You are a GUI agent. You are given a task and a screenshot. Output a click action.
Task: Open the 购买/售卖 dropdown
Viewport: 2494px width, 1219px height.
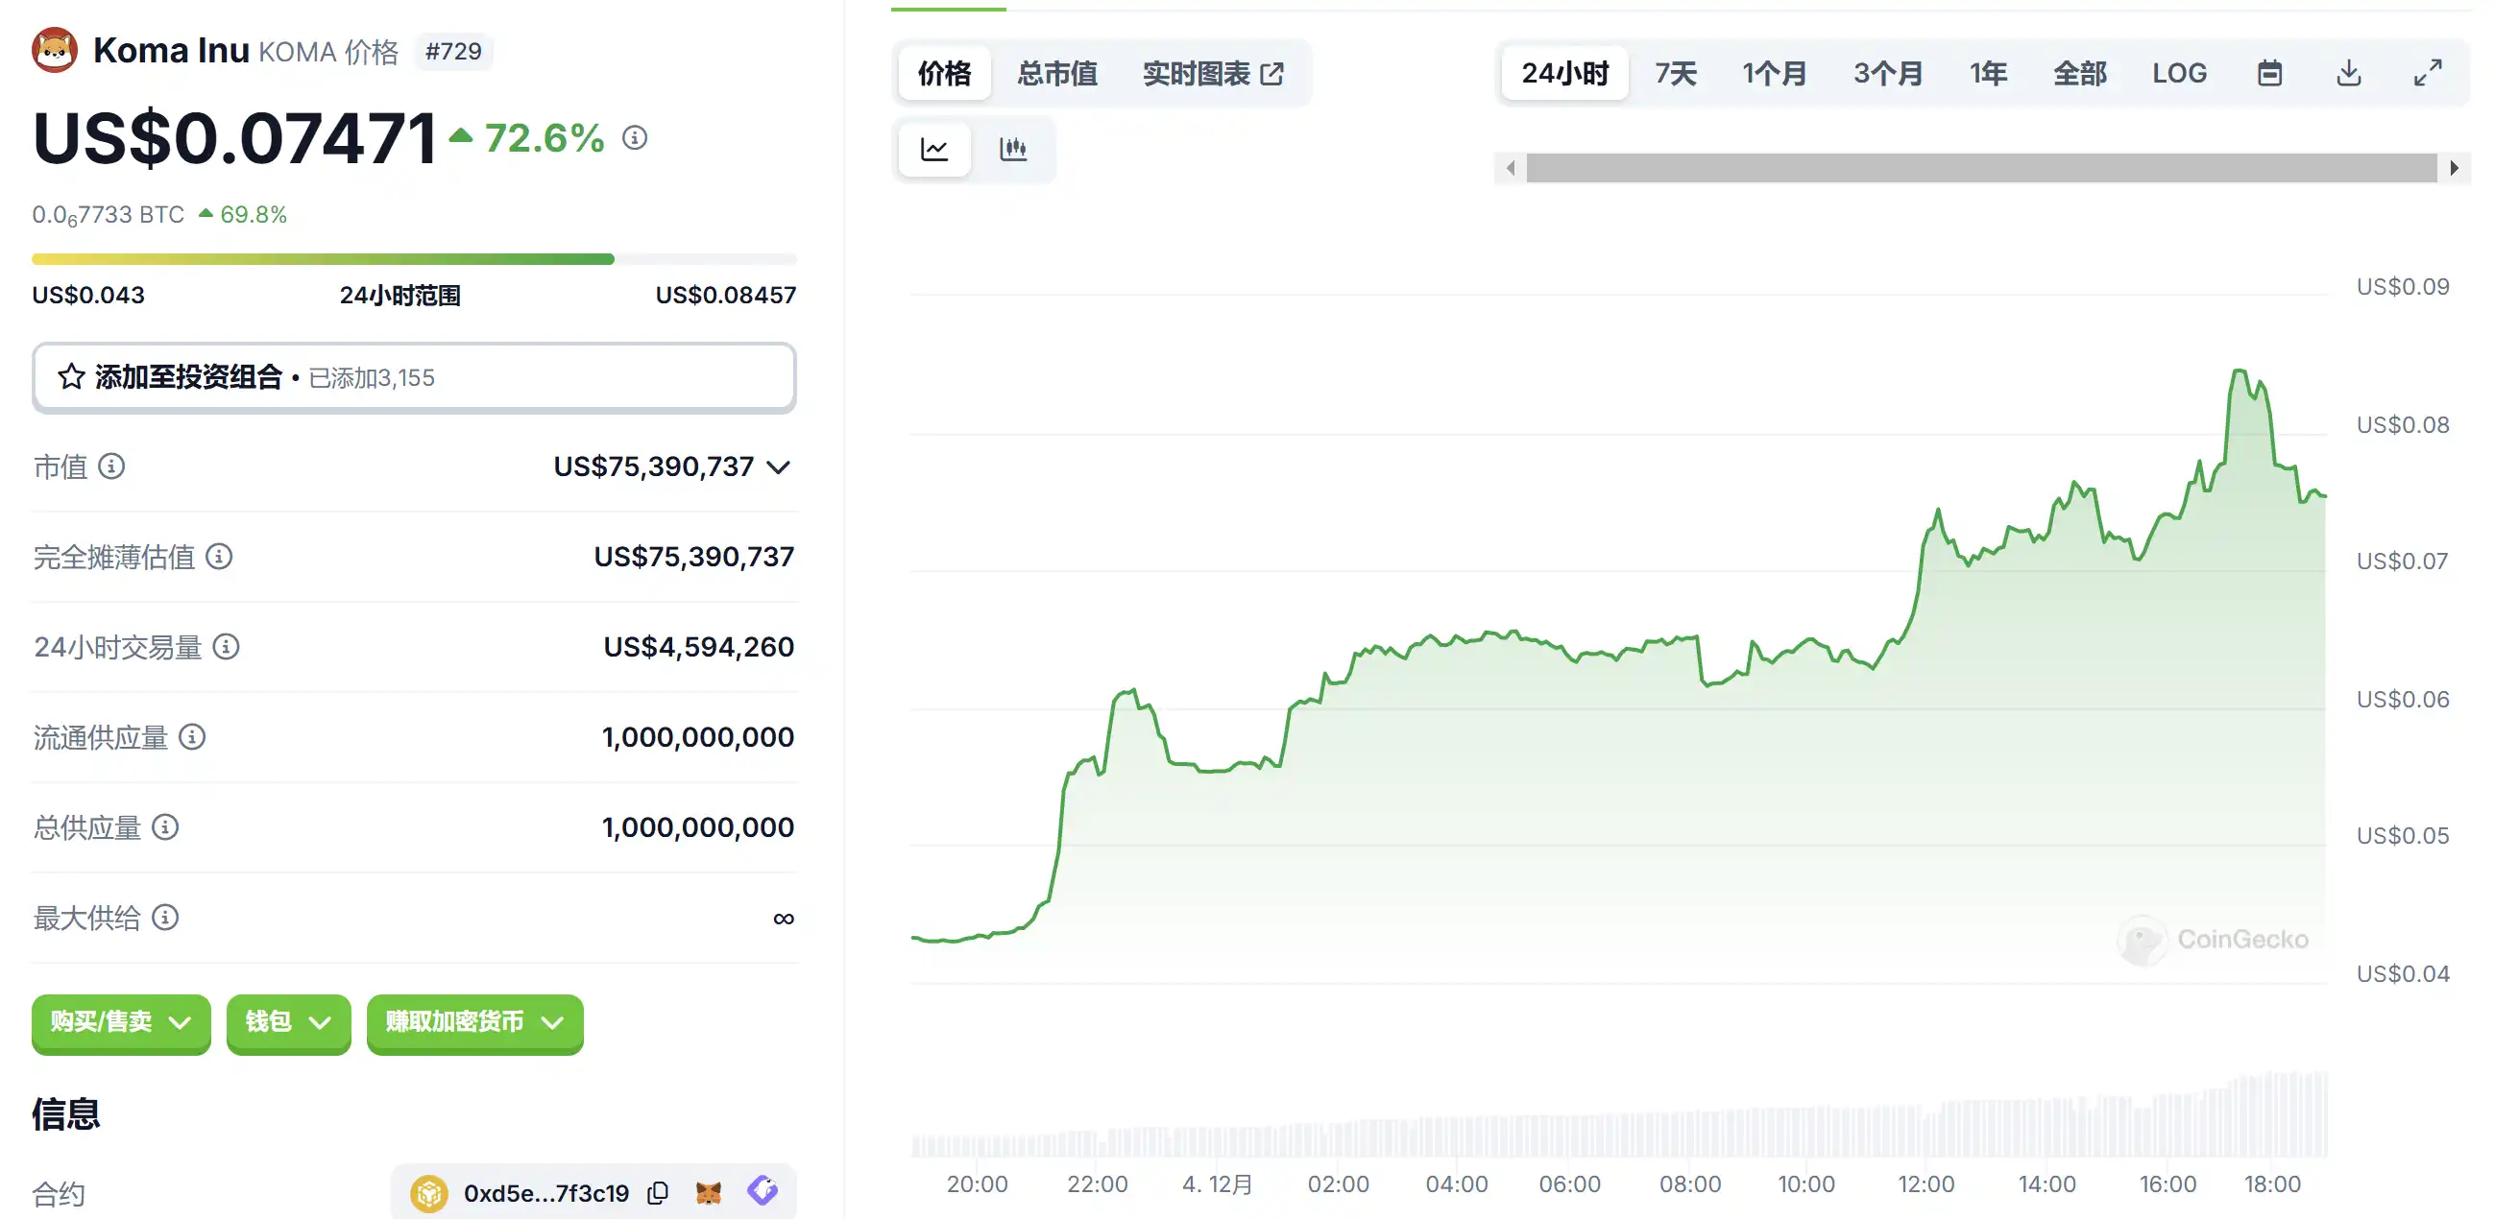pyautogui.click(x=121, y=1022)
